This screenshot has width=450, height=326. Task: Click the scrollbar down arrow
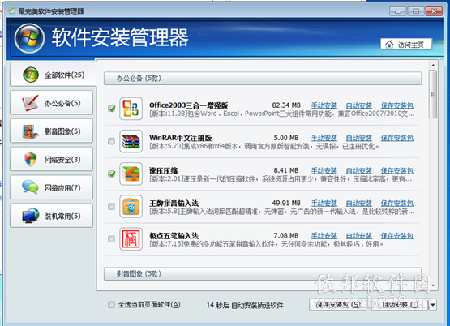tap(433, 285)
